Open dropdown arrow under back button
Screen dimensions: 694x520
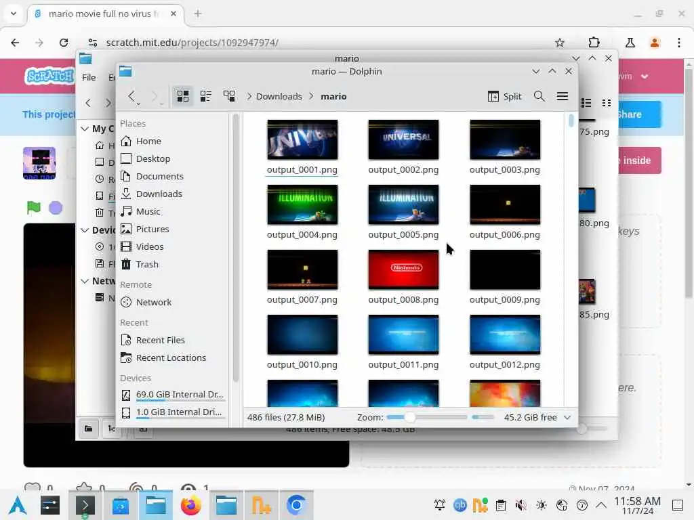[x=138, y=104]
